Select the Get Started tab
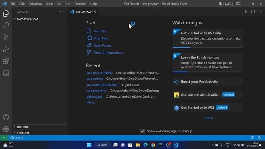The height and width of the screenshot is (149, 265). point(83,12)
